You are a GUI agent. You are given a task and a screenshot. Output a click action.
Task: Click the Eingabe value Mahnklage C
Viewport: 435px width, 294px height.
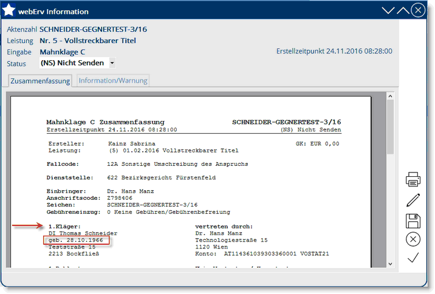[63, 52]
